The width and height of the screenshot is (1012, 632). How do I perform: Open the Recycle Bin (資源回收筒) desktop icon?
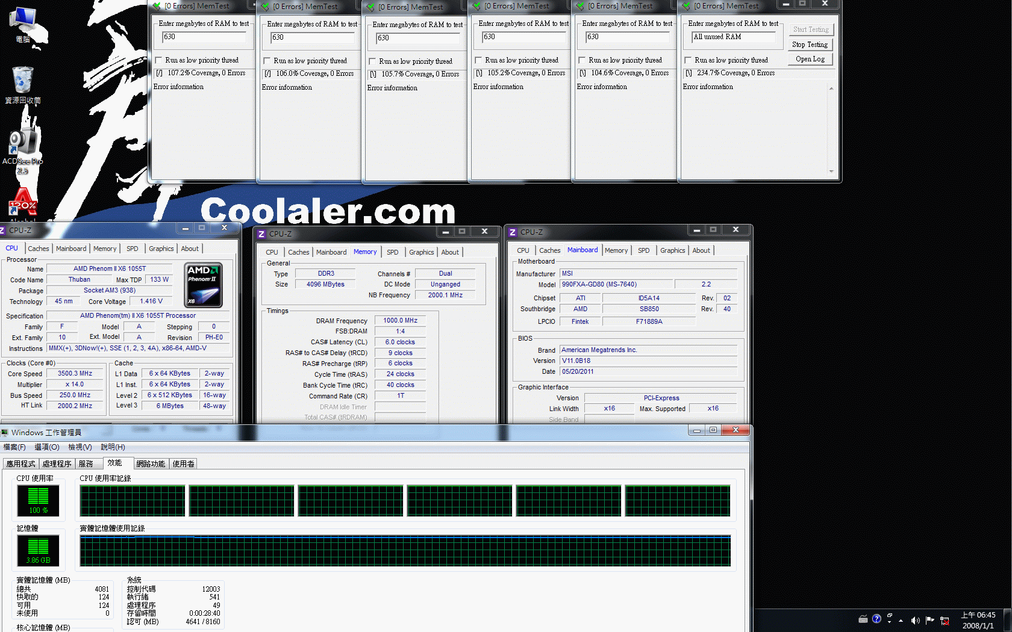pyautogui.click(x=23, y=84)
